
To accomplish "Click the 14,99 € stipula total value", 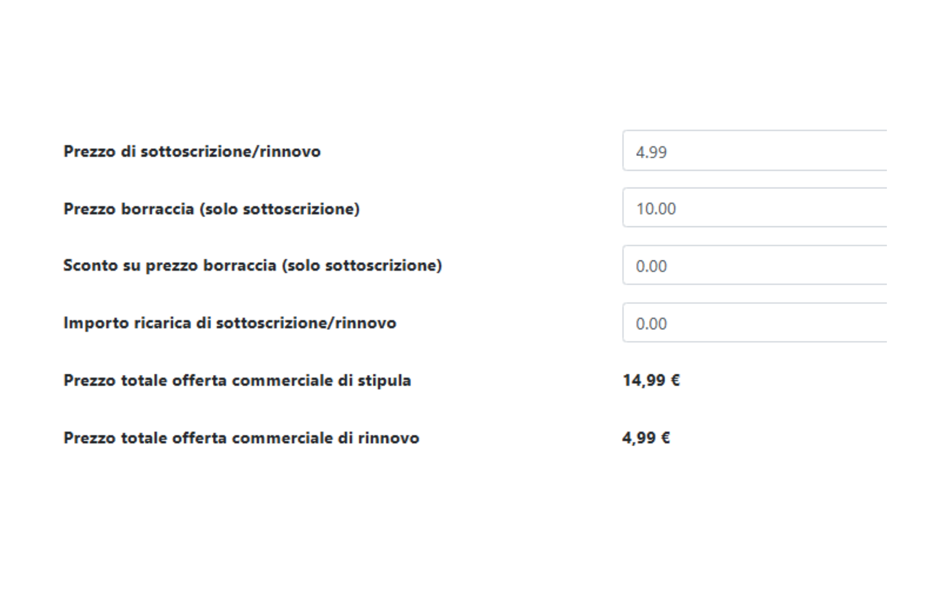I will pos(651,381).
